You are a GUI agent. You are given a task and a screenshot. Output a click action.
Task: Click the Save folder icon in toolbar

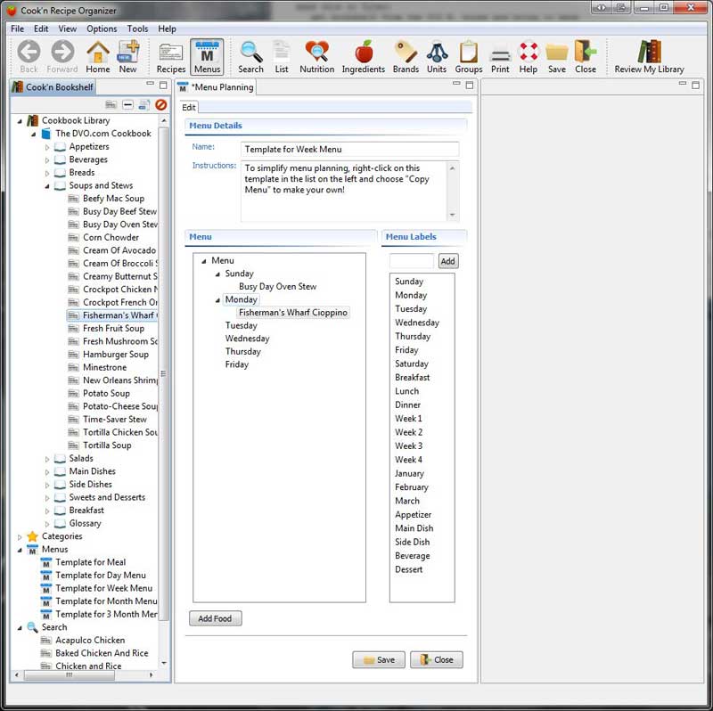coord(556,57)
